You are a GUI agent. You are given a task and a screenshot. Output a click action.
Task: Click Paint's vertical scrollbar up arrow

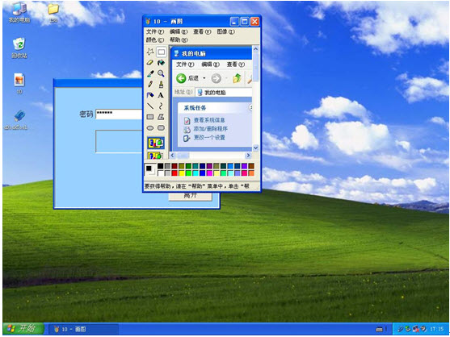point(255,49)
